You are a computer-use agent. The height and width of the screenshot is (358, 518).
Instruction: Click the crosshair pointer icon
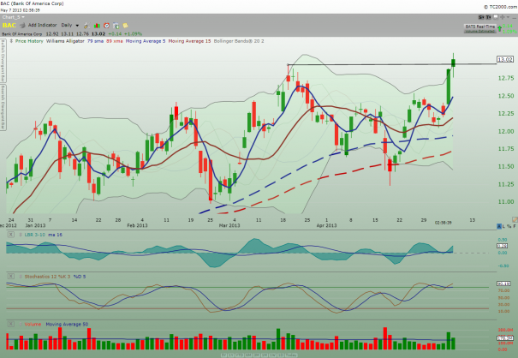coord(501,17)
